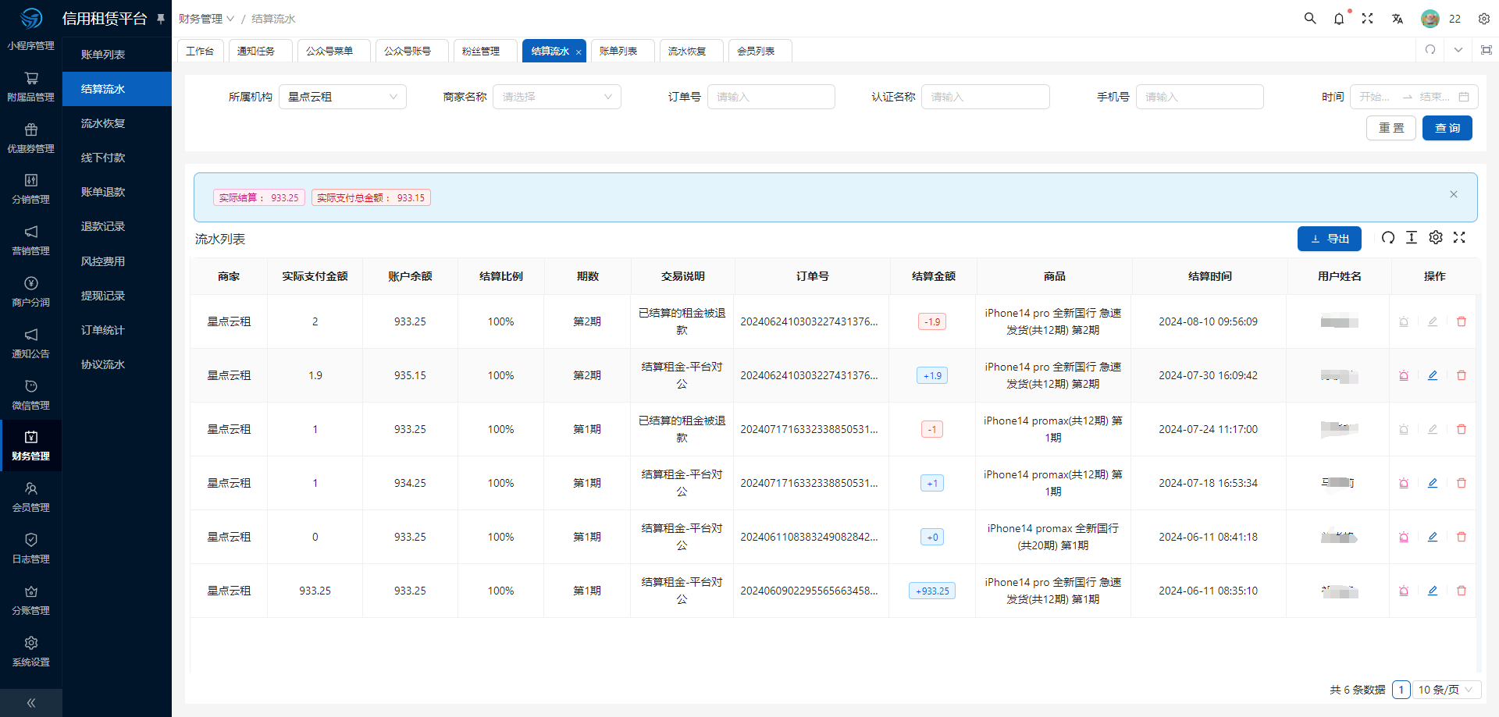This screenshot has height=717, width=1499.
Task: Click the 导出 export button
Action: [1330, 239]
